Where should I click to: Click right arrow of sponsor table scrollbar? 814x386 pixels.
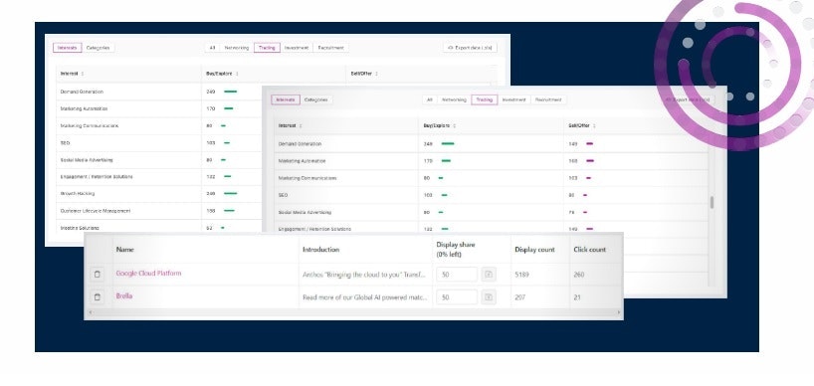(618, 312)
